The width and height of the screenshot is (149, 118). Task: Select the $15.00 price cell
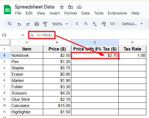coord(57,106)
